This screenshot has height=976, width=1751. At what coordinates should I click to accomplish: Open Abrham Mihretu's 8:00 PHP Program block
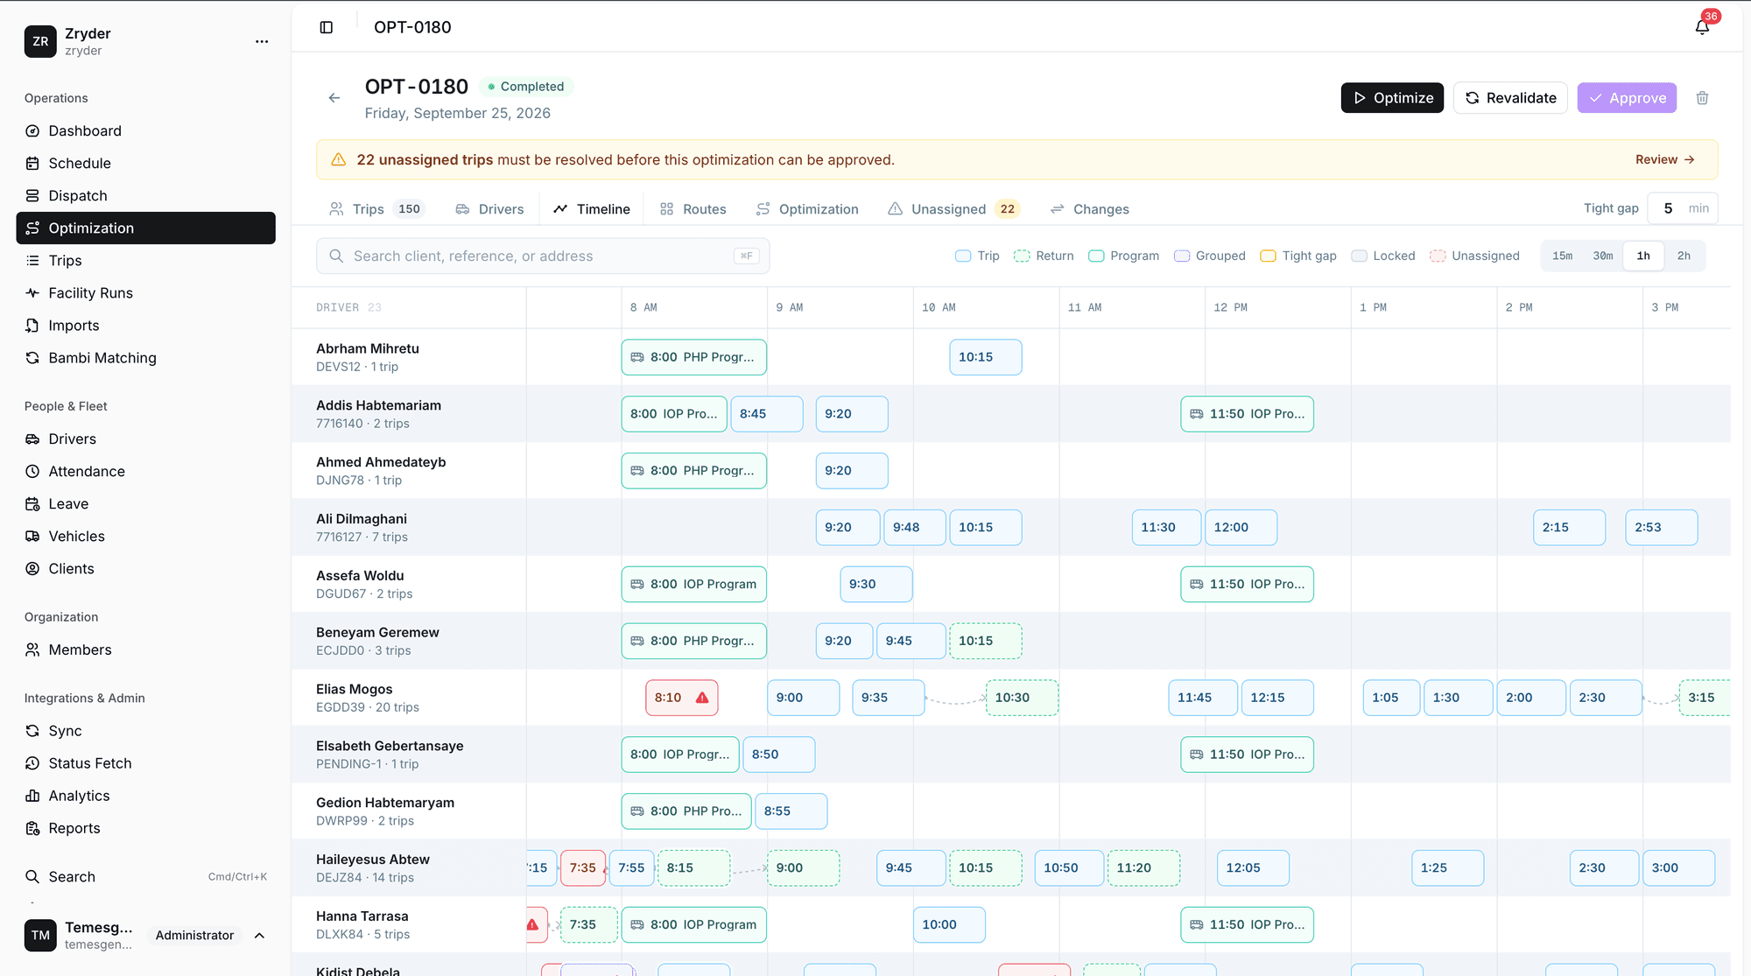tap(694, 357)
